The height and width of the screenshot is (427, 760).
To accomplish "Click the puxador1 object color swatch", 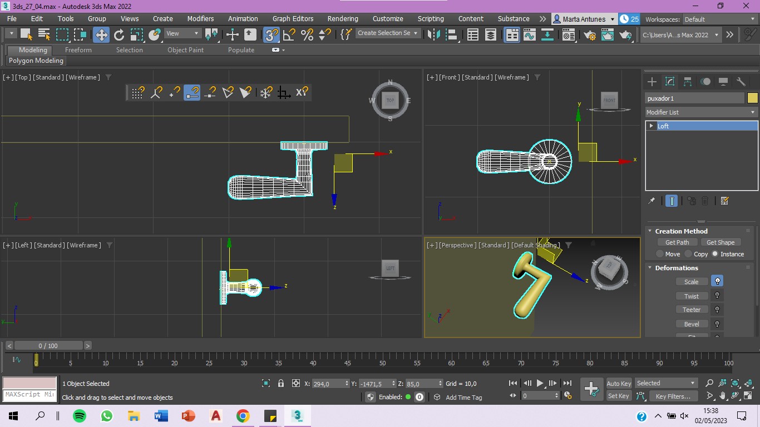I will (x=752, y=98).
